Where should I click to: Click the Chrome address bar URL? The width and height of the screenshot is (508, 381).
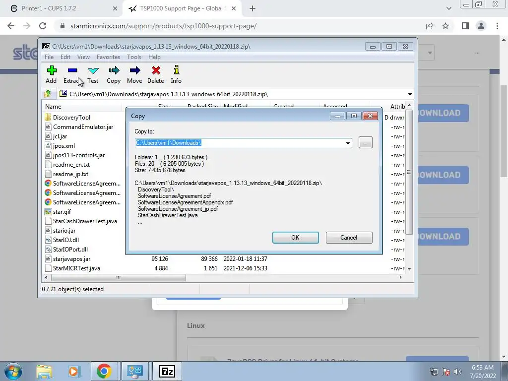163,26
